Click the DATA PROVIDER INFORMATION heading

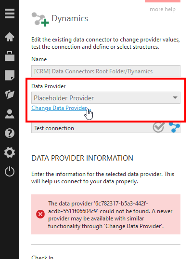(x=82, y=158)
